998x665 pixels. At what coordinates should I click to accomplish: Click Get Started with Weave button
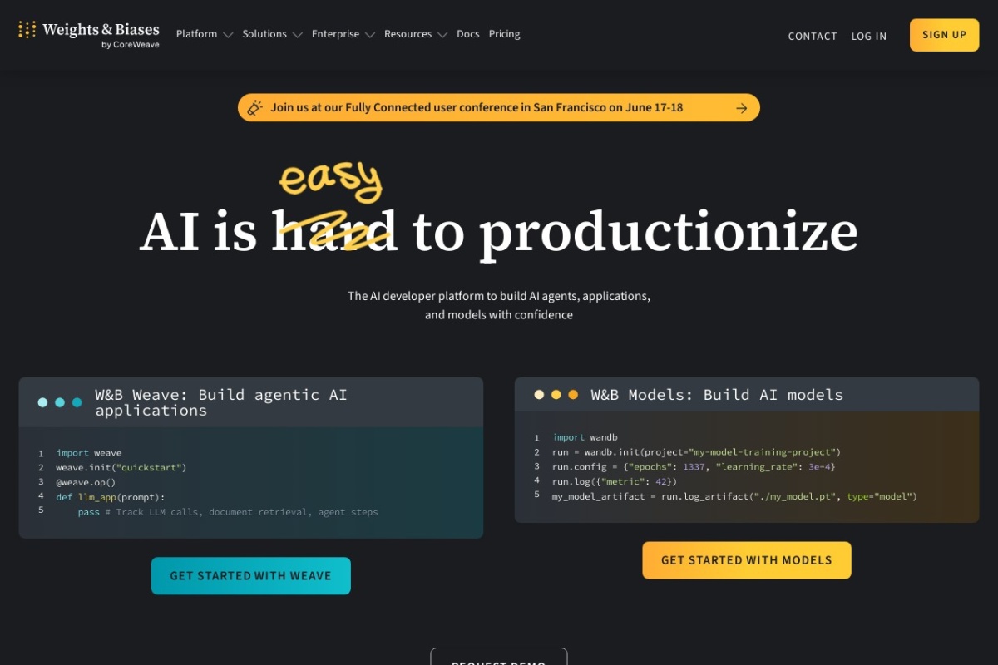(x=251, y=575)
